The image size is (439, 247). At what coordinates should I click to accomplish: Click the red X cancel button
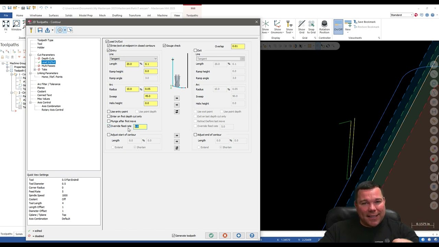(x=225, y=236)
